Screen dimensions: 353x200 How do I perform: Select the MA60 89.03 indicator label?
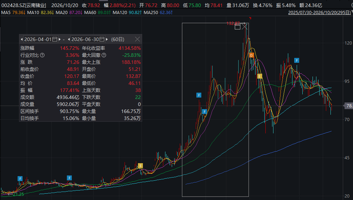tap(97, 13)
